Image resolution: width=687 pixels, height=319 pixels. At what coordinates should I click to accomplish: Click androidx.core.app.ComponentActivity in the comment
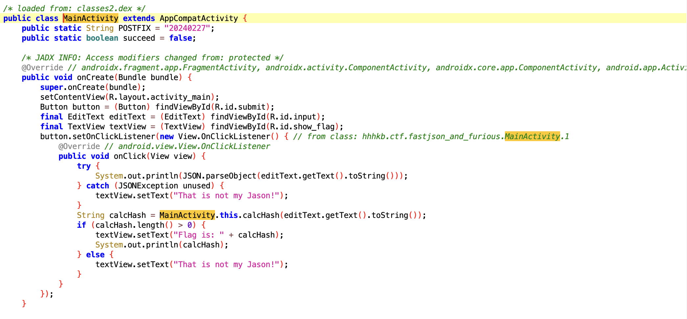[x=516, y=68]
